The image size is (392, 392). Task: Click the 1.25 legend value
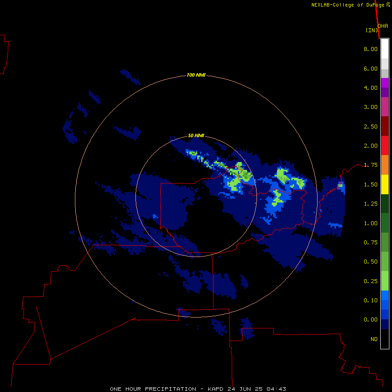pos(371,204)
